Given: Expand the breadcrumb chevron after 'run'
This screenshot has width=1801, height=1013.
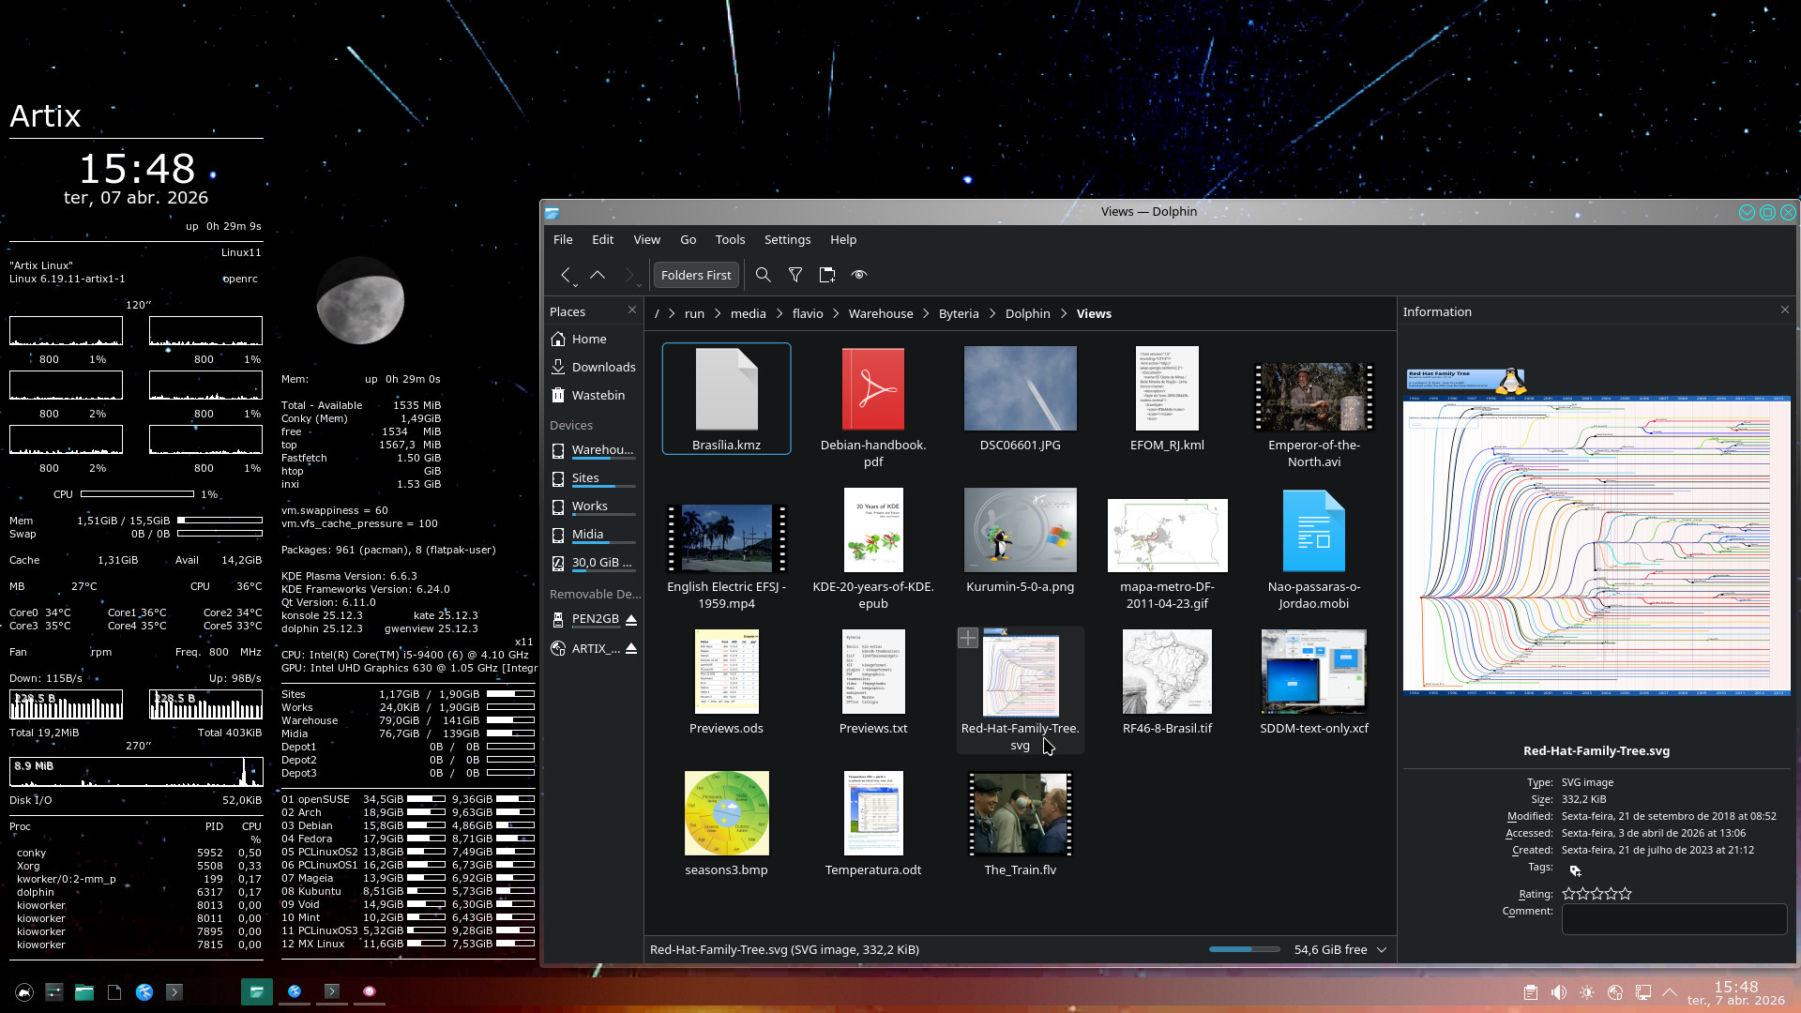Looking at the screenshot, I should point(718,313).
